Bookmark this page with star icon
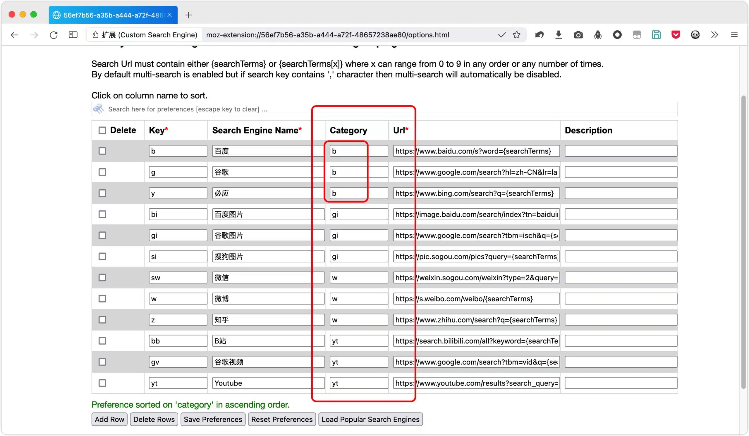The width and height of the screenshot is (749, 436). 517,35
